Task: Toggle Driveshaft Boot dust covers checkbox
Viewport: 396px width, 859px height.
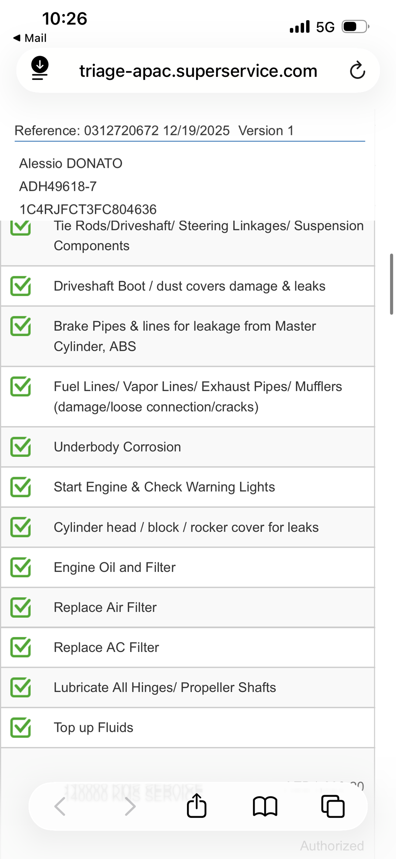Action: (x=21, y=286)
